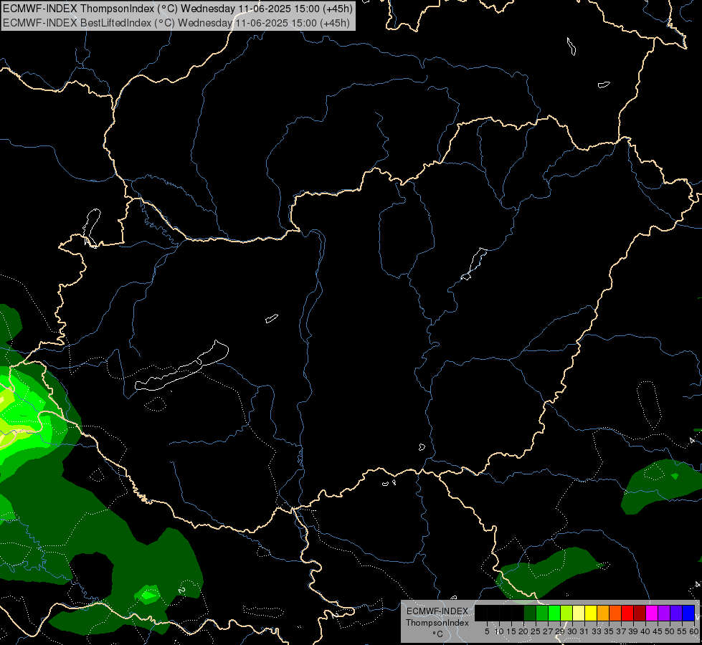Select the dark red 39–40 legend swatch
This screenshot has width=702, height=645.
pyautogui.click(x=640, y=613)
